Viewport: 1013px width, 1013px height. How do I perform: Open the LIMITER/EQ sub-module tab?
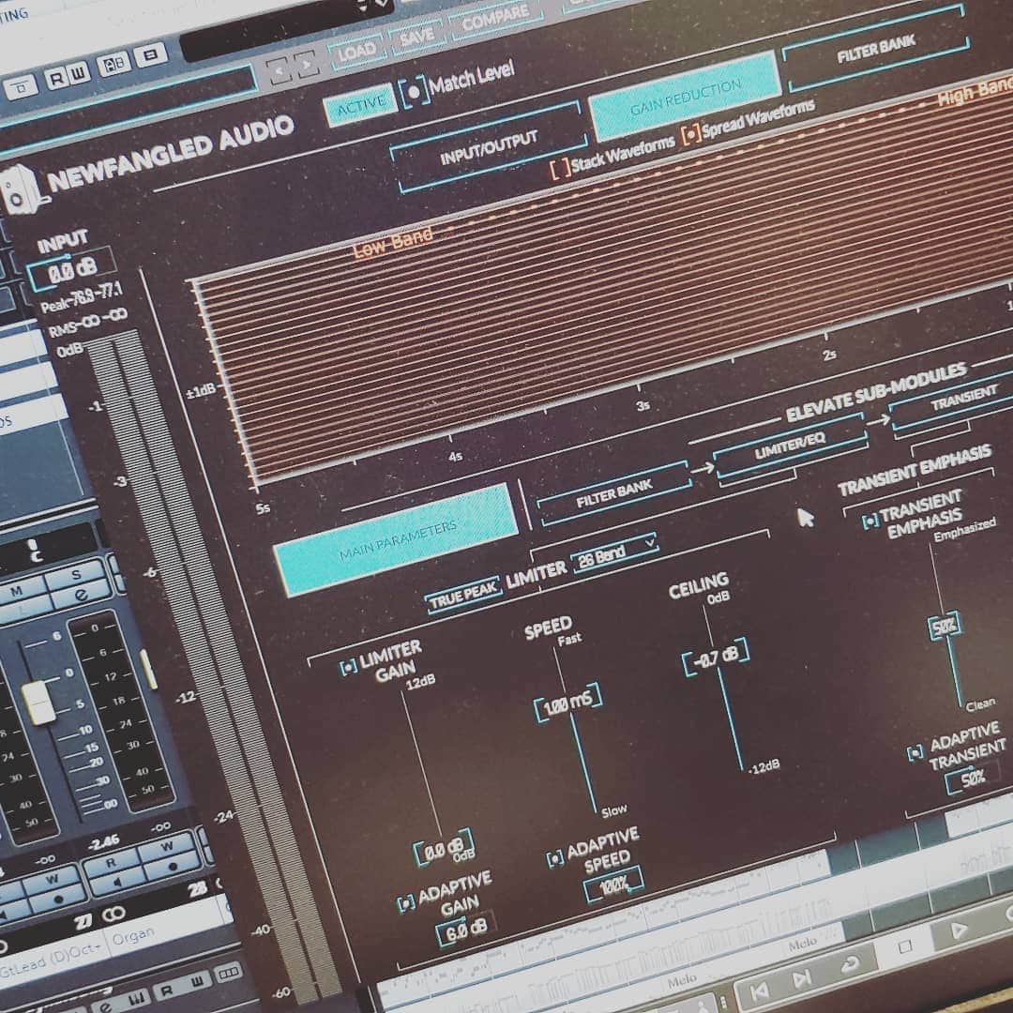[790, 446]
